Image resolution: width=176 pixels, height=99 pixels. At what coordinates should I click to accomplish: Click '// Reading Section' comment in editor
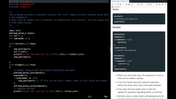tap(24, 89)
